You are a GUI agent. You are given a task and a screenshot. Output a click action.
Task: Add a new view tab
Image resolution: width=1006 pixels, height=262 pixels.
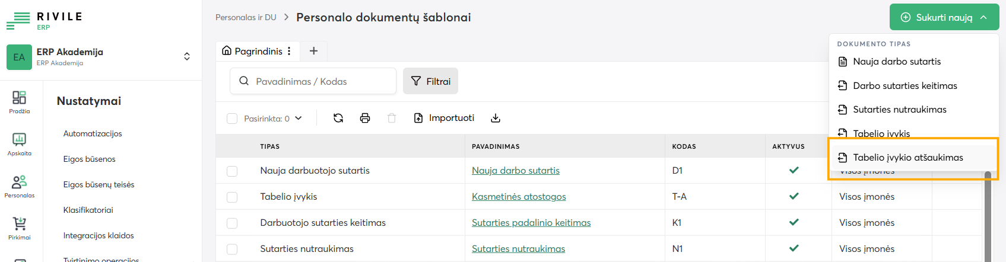(x=313, y=51)
